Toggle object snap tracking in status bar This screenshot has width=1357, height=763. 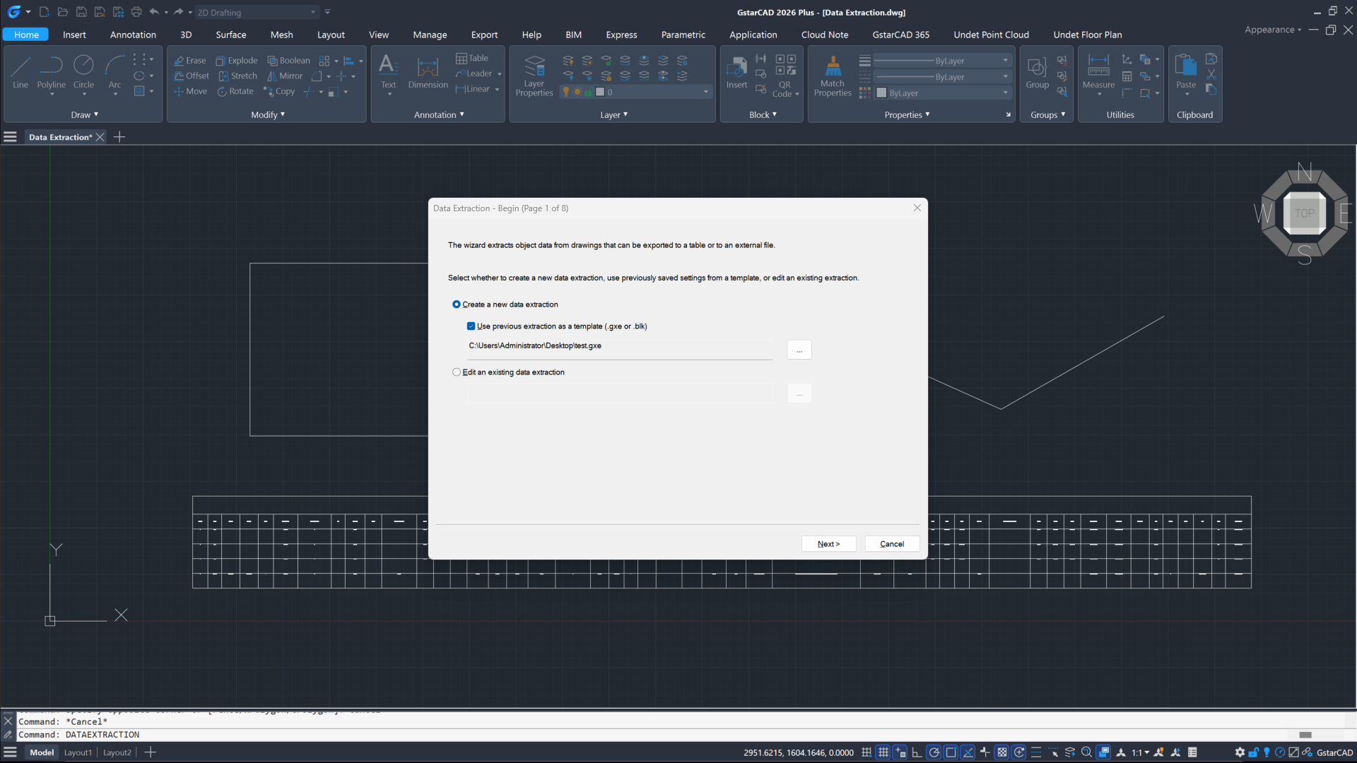968,752
